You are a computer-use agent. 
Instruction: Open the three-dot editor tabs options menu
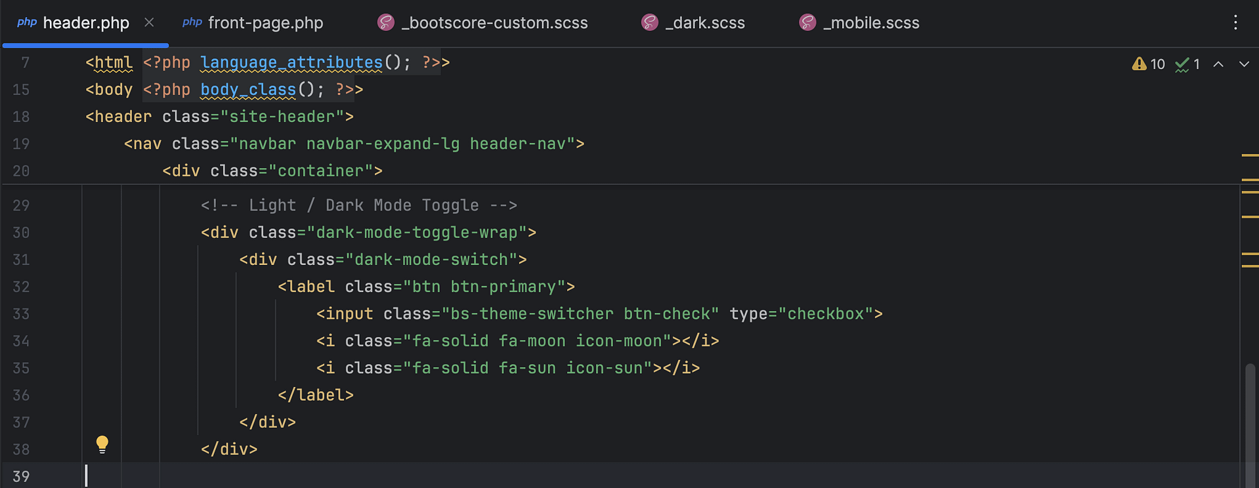pyautogui.click(x=1235, y=23)
